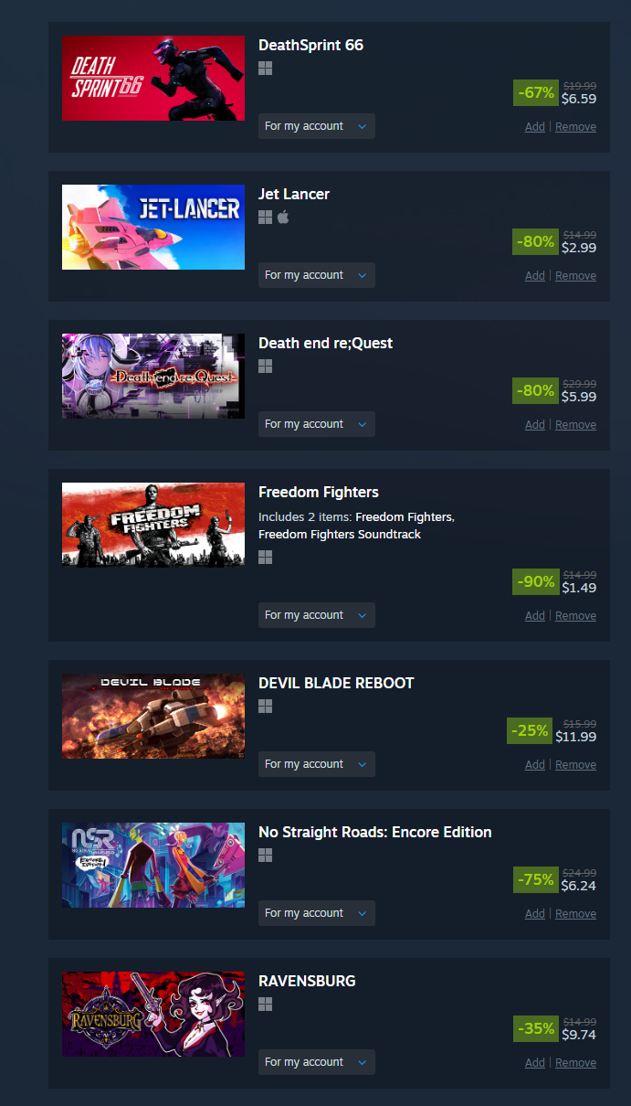Open the Jet Lancer game thumbnail

pyautogui.click(x=153, y=227)
